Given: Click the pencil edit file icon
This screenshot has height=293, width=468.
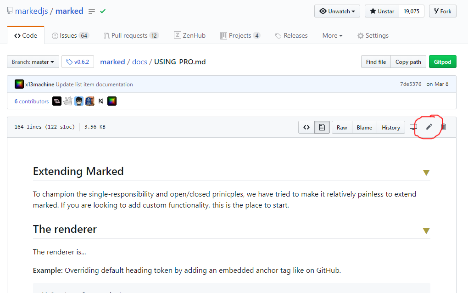Looking at the screenshot, I should pos(429,127).
